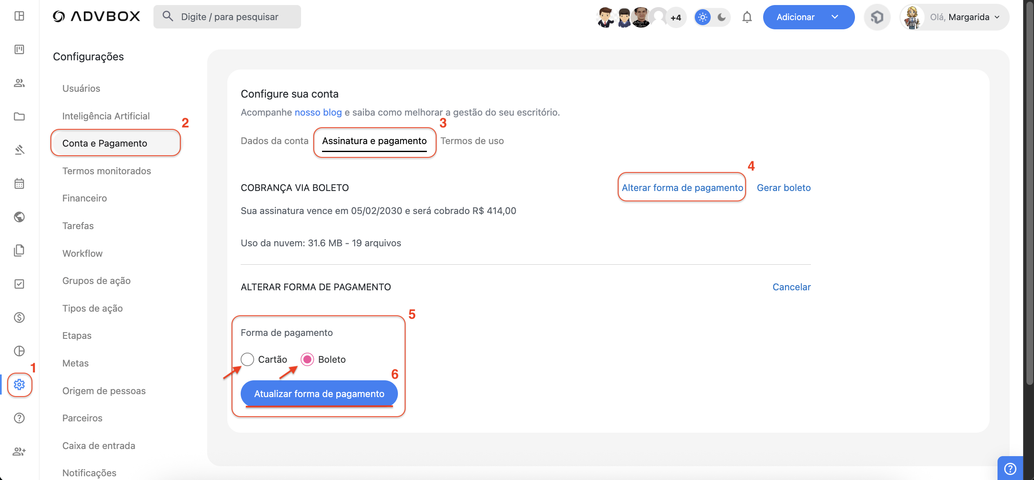
Task: Open blue help button at bottom corner
Action: 1011,468
